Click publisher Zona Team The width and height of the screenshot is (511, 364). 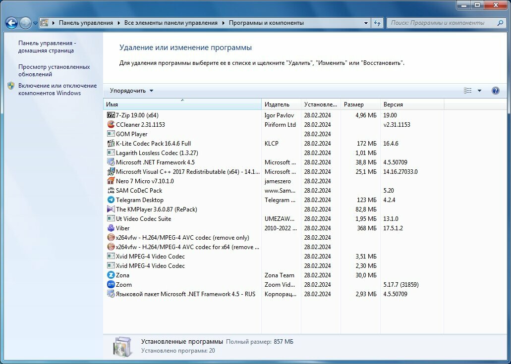(279, 275)
